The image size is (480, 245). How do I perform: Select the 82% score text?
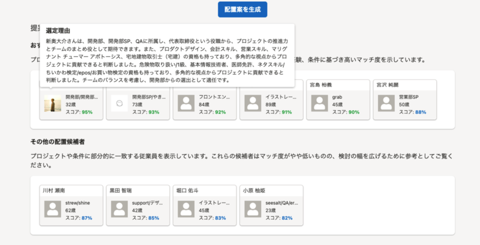tap(287, 218)
